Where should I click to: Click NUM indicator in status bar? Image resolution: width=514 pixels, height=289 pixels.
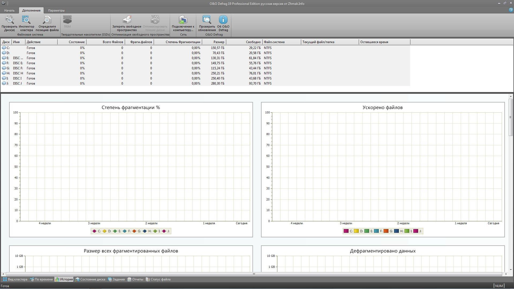(x=499, y=286)
